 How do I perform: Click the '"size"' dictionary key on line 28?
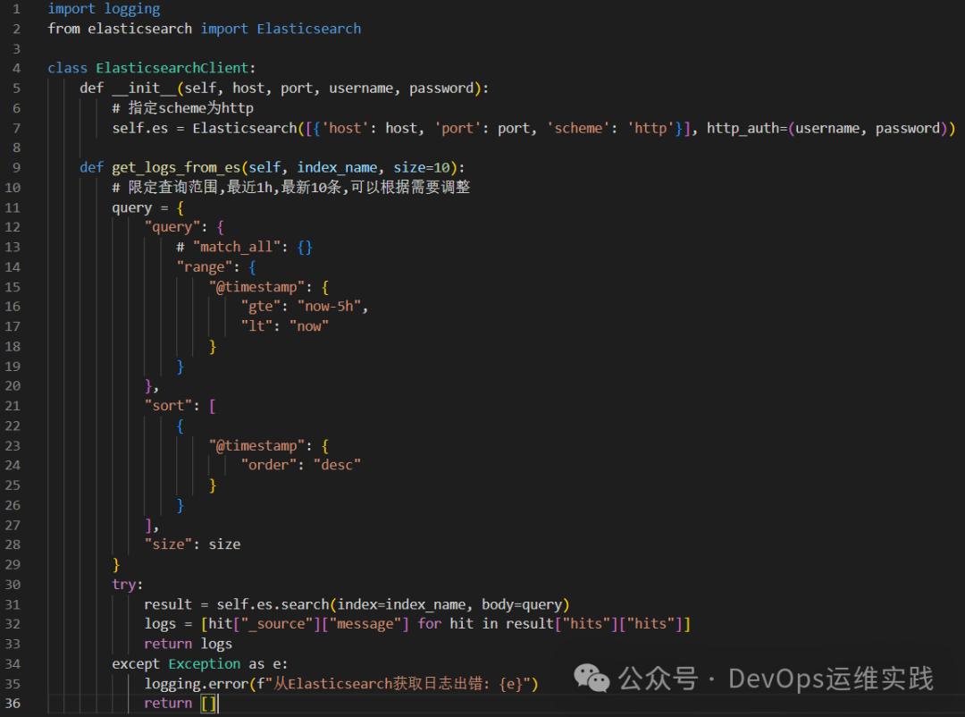coord(168,544)
